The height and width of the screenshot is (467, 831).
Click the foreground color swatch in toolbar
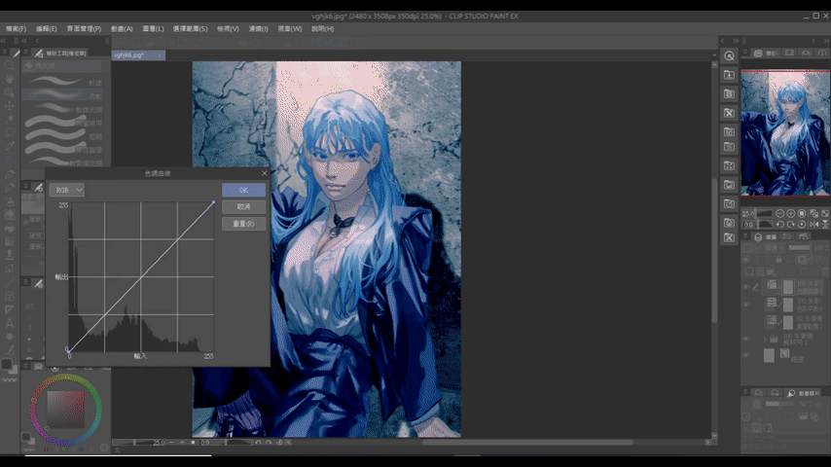tap(8, 365)
